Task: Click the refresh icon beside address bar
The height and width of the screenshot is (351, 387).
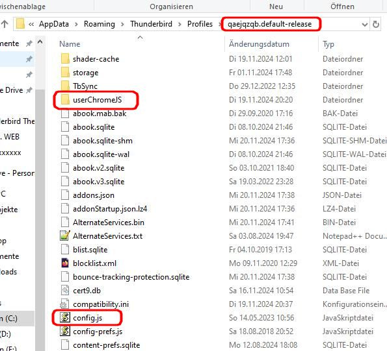Action: click(376, 24)
